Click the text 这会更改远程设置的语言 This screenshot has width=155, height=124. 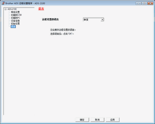tap(63, 30)
